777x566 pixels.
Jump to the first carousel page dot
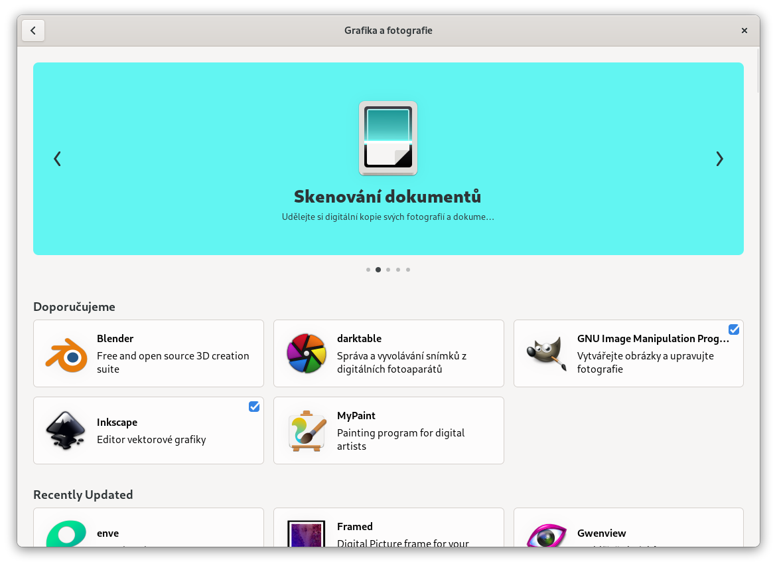[368, 270]
